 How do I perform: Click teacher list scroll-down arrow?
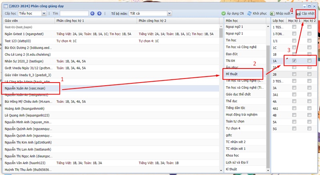click(221, 170)
